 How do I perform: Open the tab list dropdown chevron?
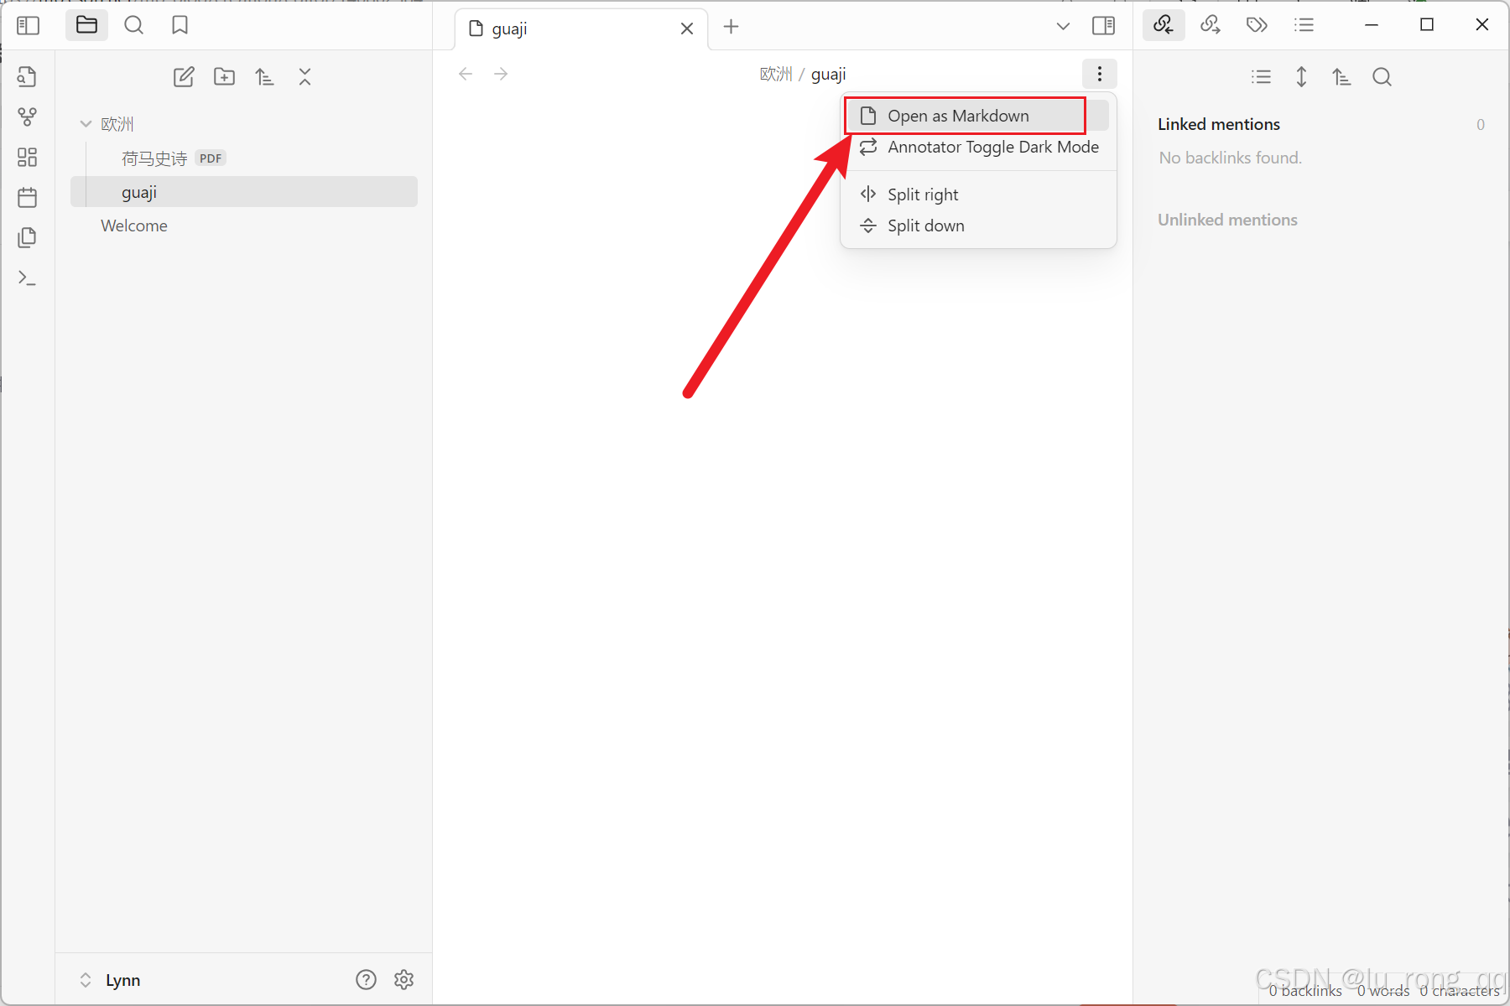1063,26
